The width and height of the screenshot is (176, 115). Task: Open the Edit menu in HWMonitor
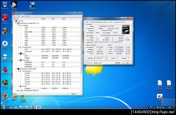(18, 16)
